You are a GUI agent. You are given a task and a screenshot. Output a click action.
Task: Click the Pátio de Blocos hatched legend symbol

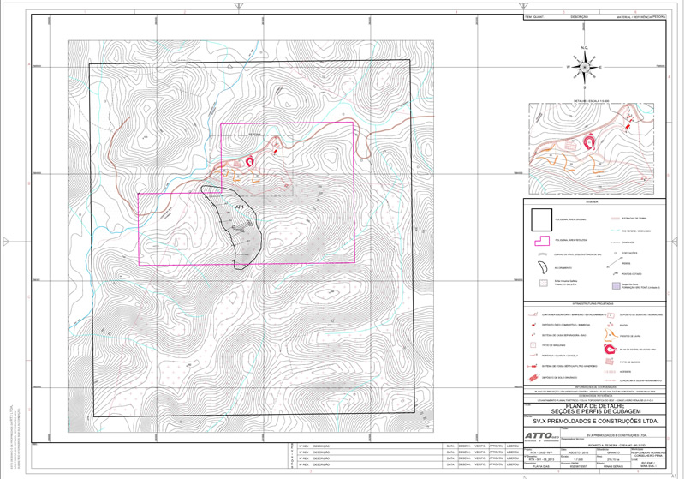point(611,362)
